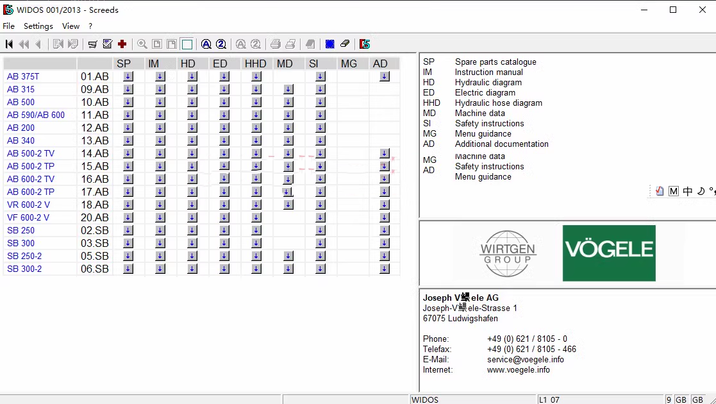Click the single left arrow toolbar icon
716x404 pixels.
38,44
